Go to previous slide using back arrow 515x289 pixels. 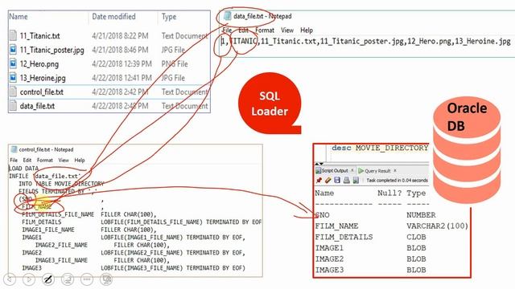[x=10, y=279]
